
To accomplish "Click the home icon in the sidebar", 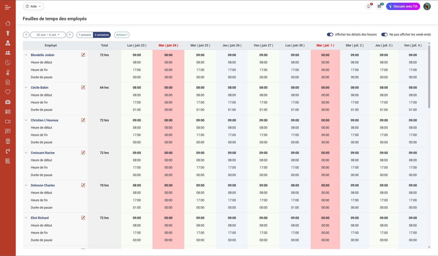I will click(8, 23).
